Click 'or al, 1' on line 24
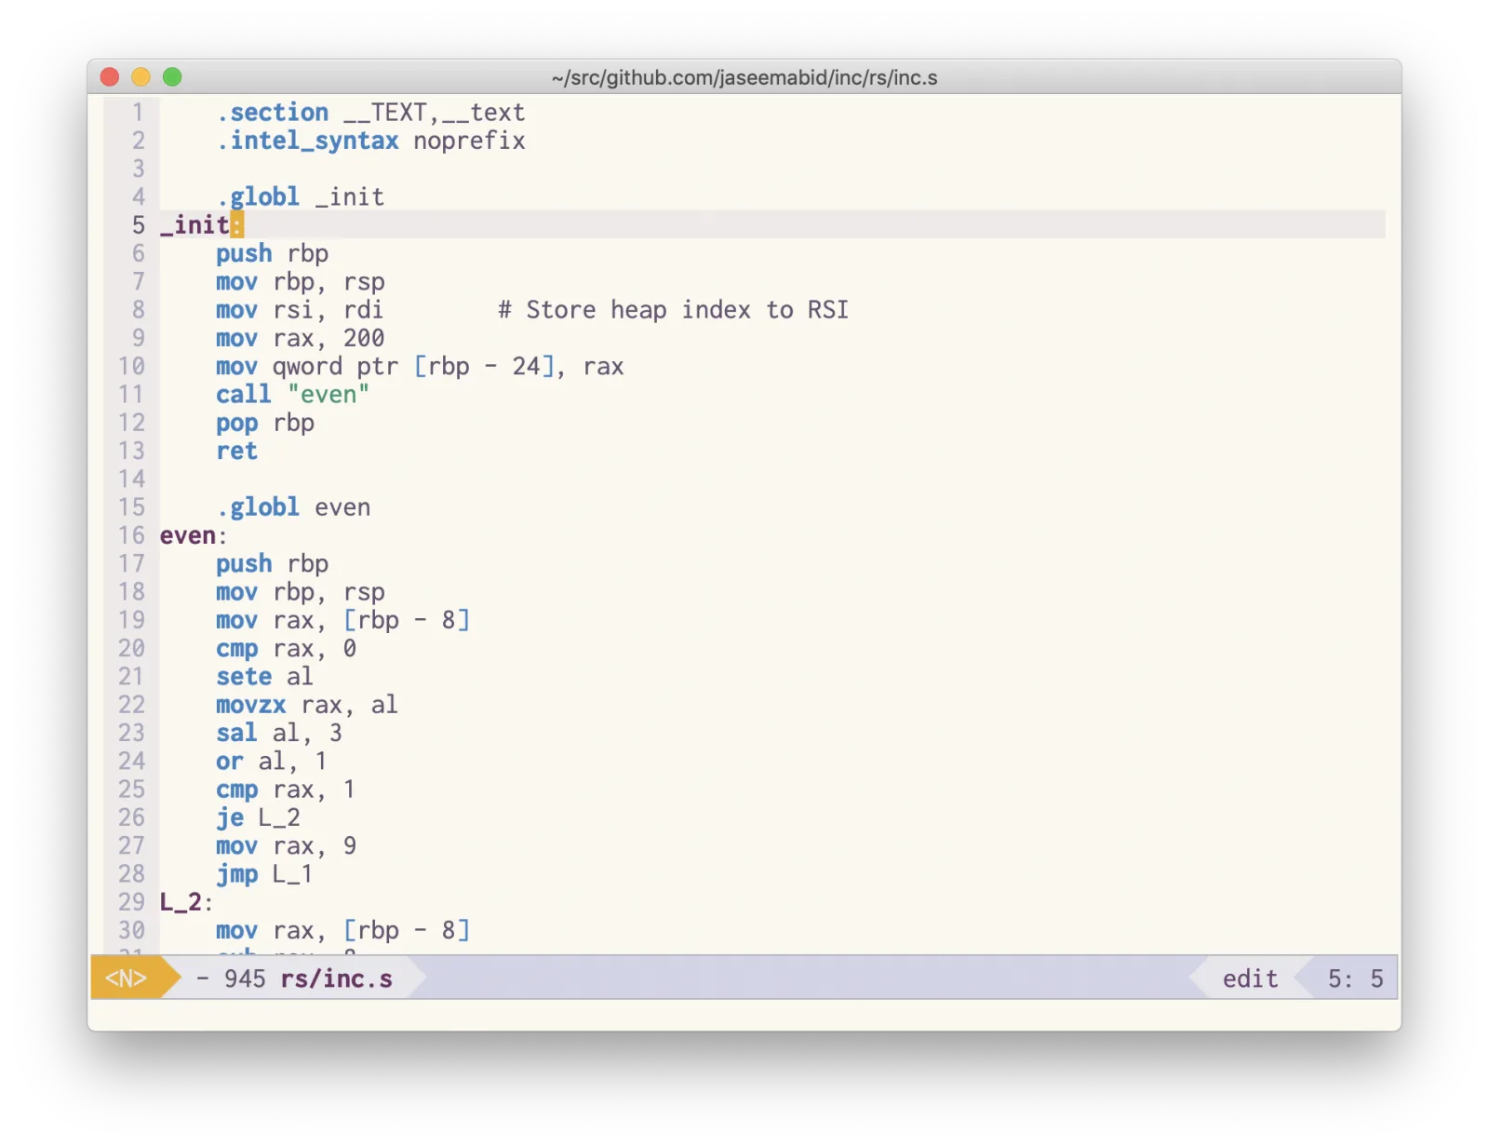Image resolution: width=1489 pixels, height=1147 pixels. pyautogui.click(x=272, y=762)
